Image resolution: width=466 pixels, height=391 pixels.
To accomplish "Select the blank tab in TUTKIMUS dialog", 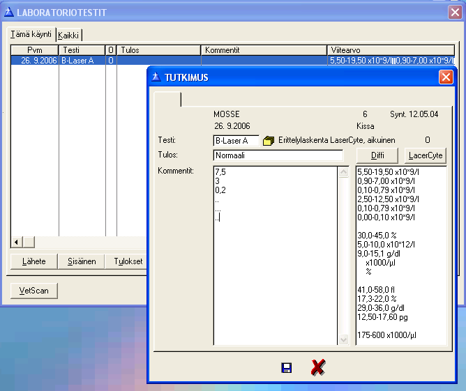I will [x=167, y=99].
